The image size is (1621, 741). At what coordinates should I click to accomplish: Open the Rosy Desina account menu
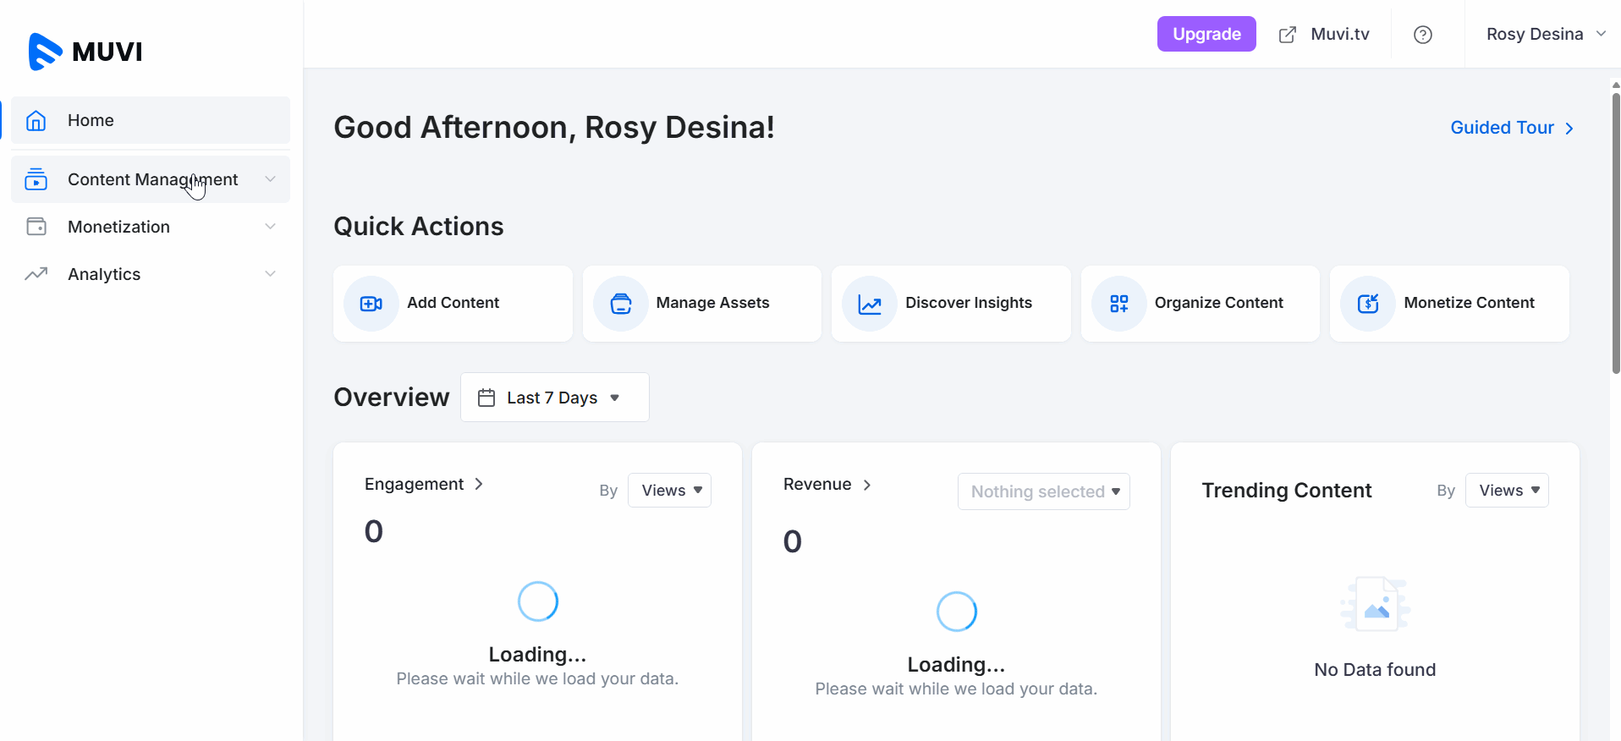point(1545,35)
